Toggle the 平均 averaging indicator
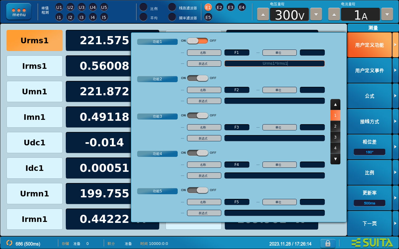Viewport: 399px width, 249px height. coord(143,17)
